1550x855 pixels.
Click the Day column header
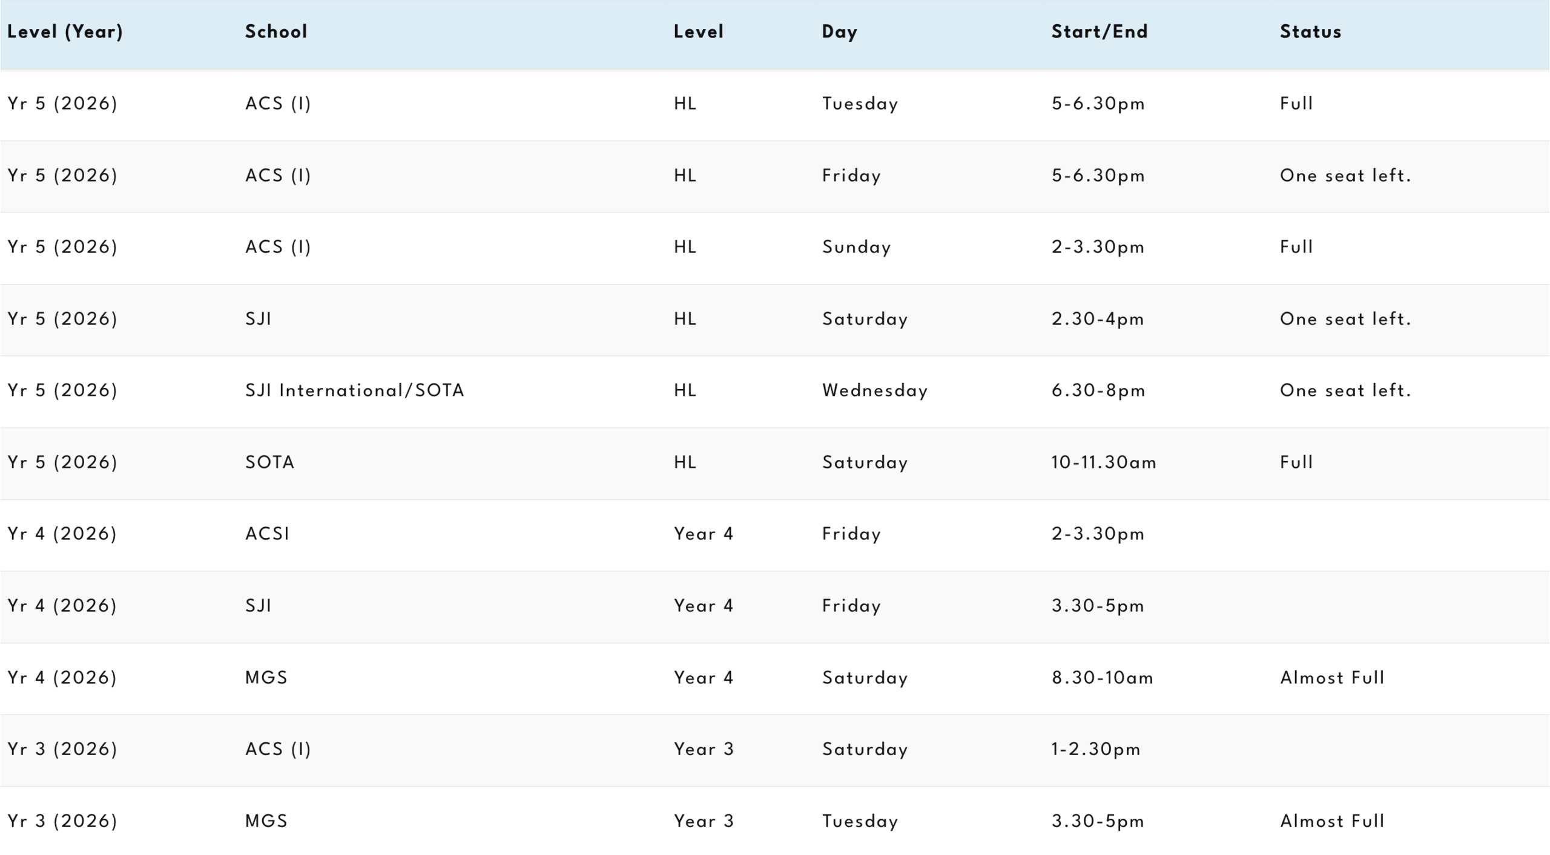tap(839, 31)
